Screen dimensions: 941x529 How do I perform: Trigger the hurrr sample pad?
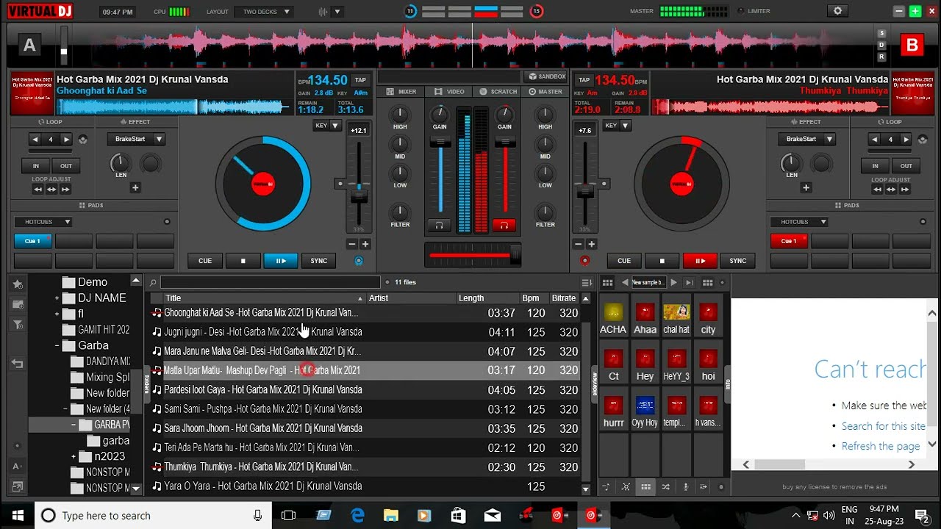point(613,411)
